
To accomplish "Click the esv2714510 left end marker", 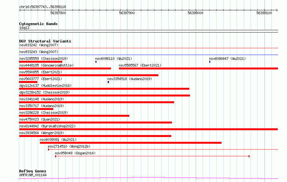I will coord(48,150).
